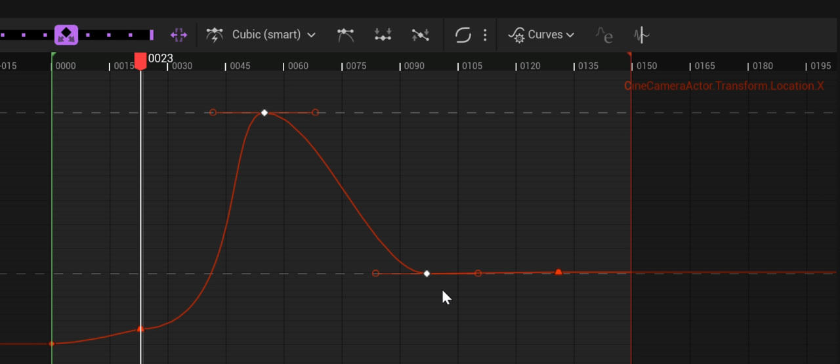Set tangents to user break mode
This screenshot has width=840, height=364.
(x=345, y=35)
